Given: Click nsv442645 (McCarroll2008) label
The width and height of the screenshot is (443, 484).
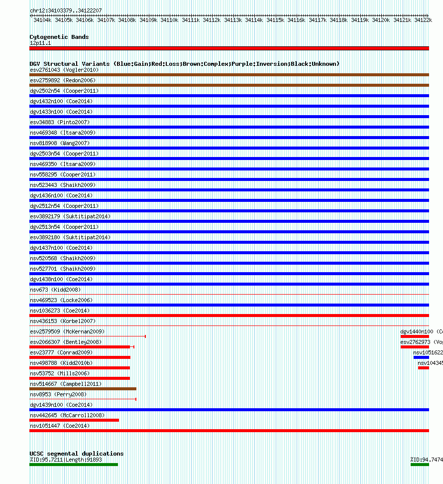Looking at the screenshot, I should [67, 416].
